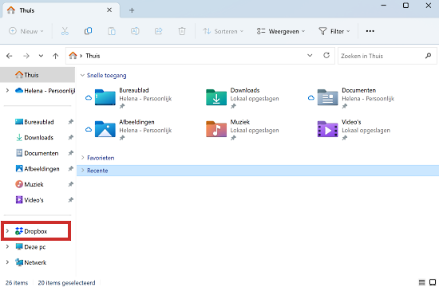This screenshot has width=439, height=287.
Task: Click the Paste clipboard icon
Action: [x=112, y=31]
